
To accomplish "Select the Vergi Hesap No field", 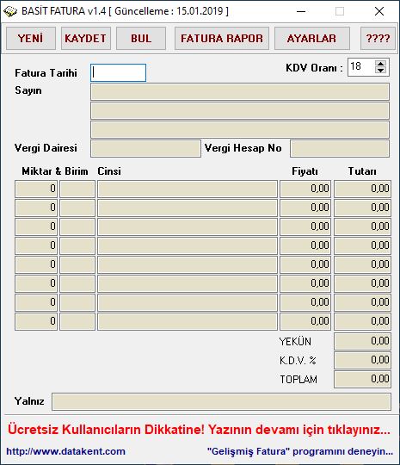I will pos(340,149).
